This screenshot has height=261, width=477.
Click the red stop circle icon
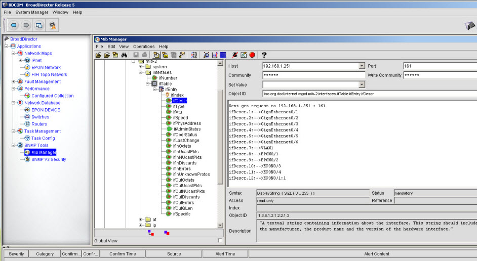(x=252, y=55)
